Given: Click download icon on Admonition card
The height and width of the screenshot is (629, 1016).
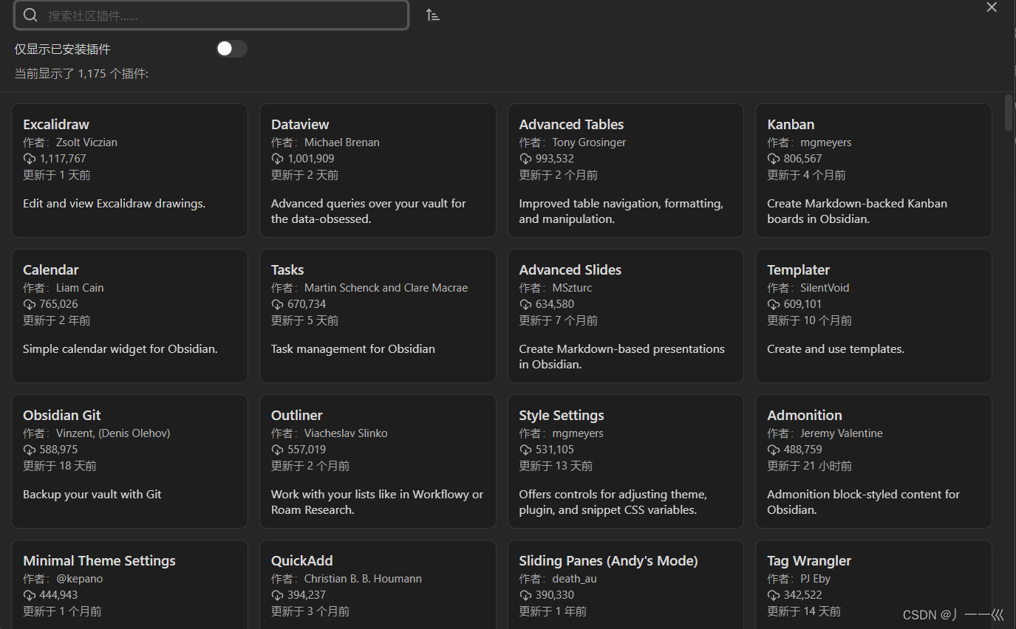Looking at the screenshot, I should point(774,450).
